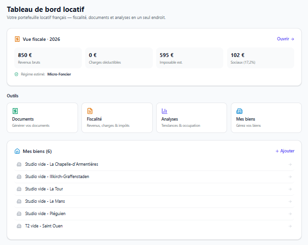Click building icon of La Tour row
This screenshot has height=245, width=308.
(x=19, y=189)
